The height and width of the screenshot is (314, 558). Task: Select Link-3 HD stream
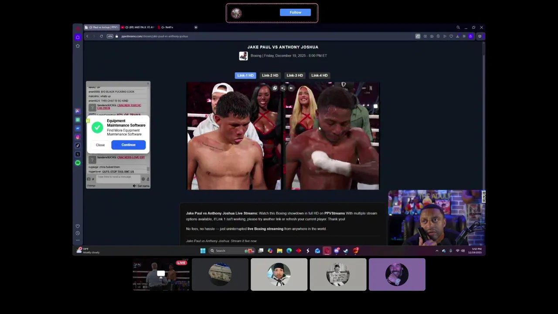[x=295, y=75]
